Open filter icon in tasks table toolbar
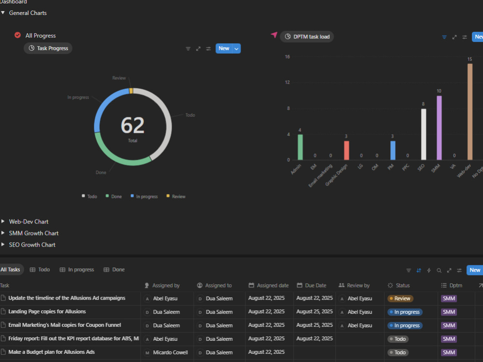The image size is (483, 362). coord(409,270)
